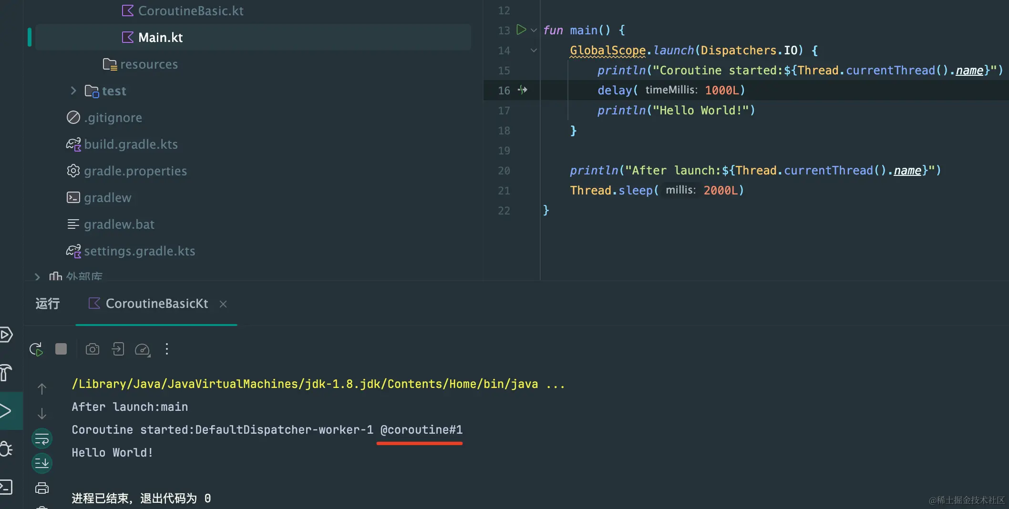Image resolution: width=1009 pixels, height=509 pixels.
Task: Collapse the launch block on line 14
Action: tap(534, 50)
